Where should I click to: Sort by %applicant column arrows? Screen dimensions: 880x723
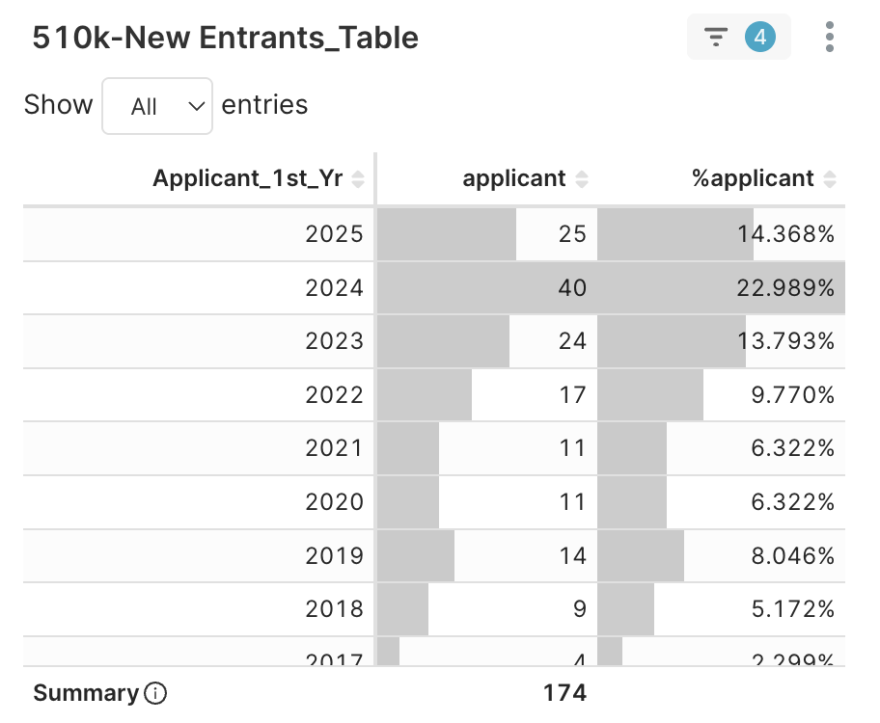[x=830, y=179]
